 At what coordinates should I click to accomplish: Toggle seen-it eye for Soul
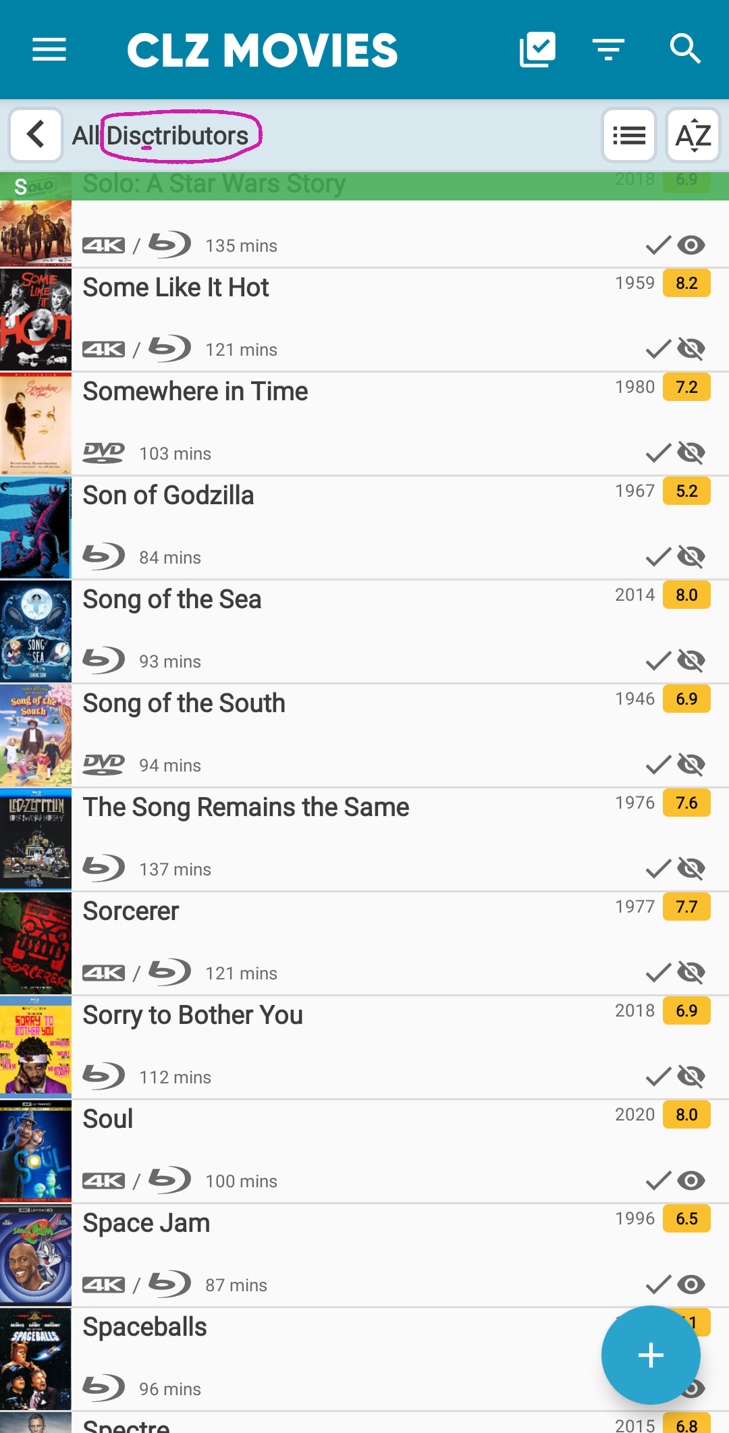click(691, 1181)
